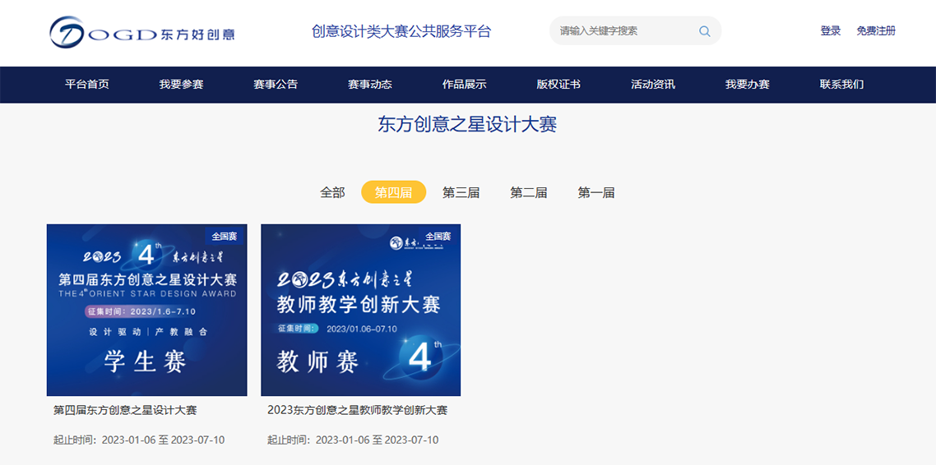The width and height of the screenshot is (936, 465).
Task: Switch to the 第二届 tab
Action: point(528,192)
